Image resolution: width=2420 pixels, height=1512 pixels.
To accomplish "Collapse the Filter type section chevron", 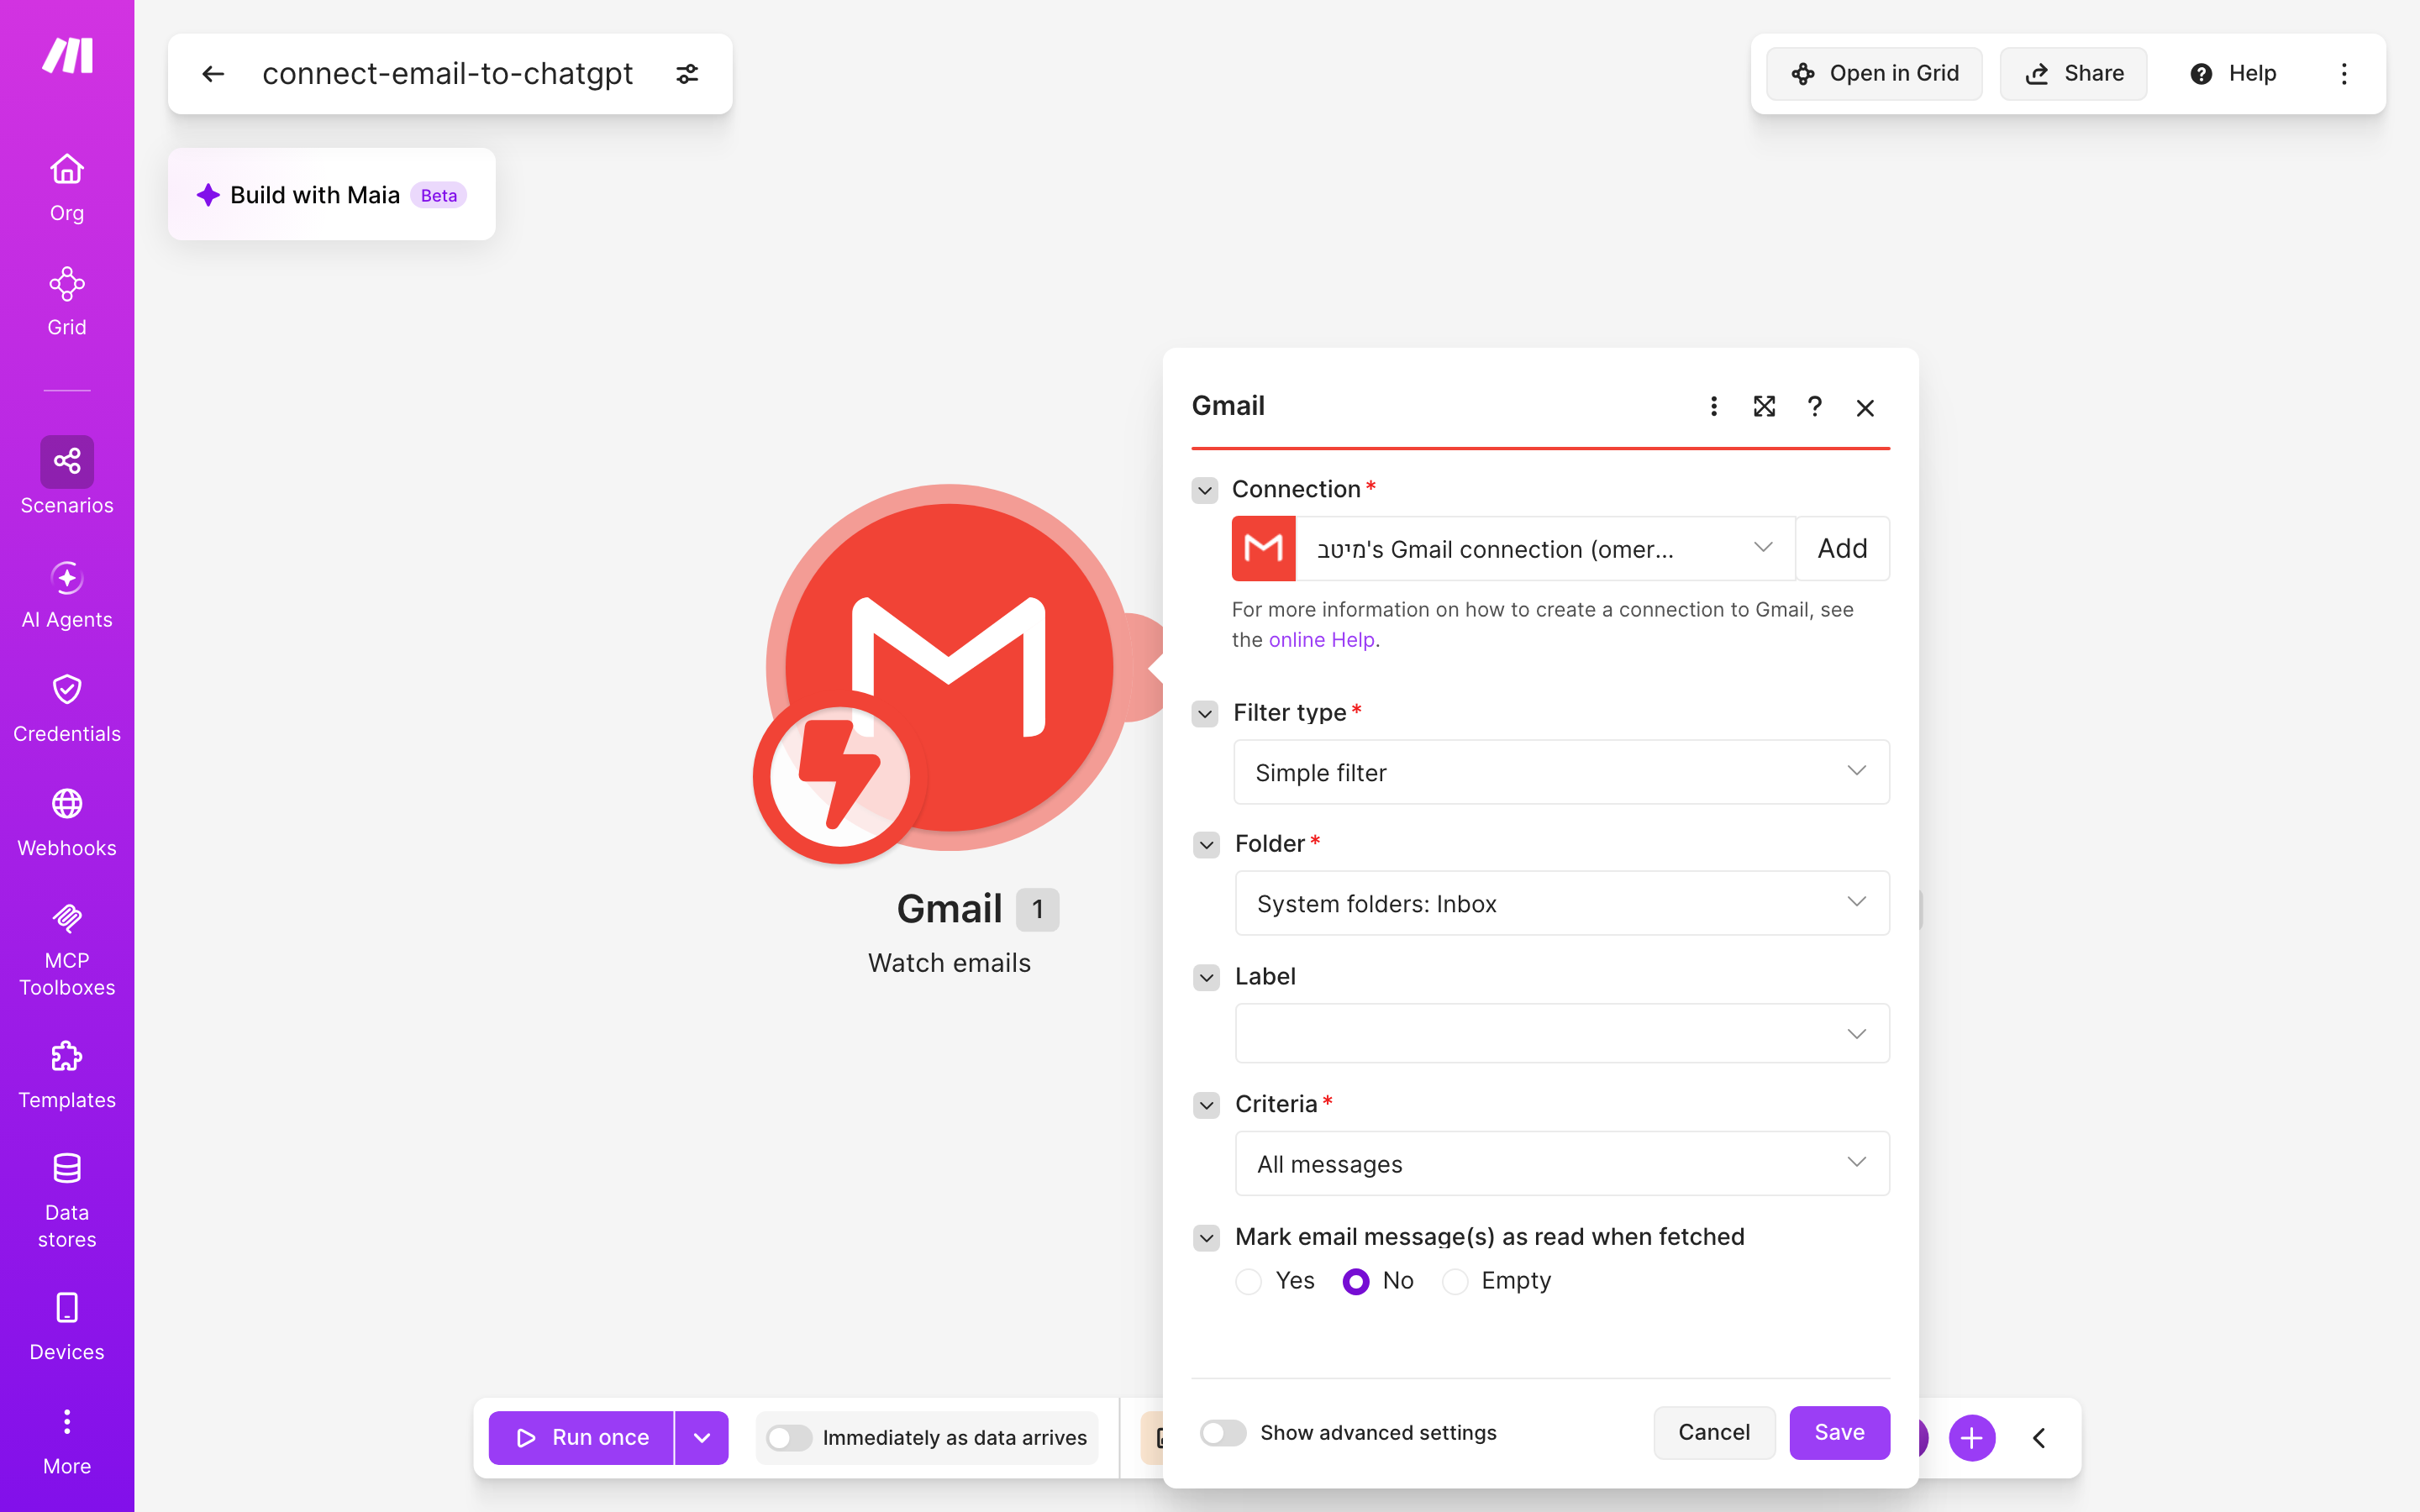I will 1205,714.
